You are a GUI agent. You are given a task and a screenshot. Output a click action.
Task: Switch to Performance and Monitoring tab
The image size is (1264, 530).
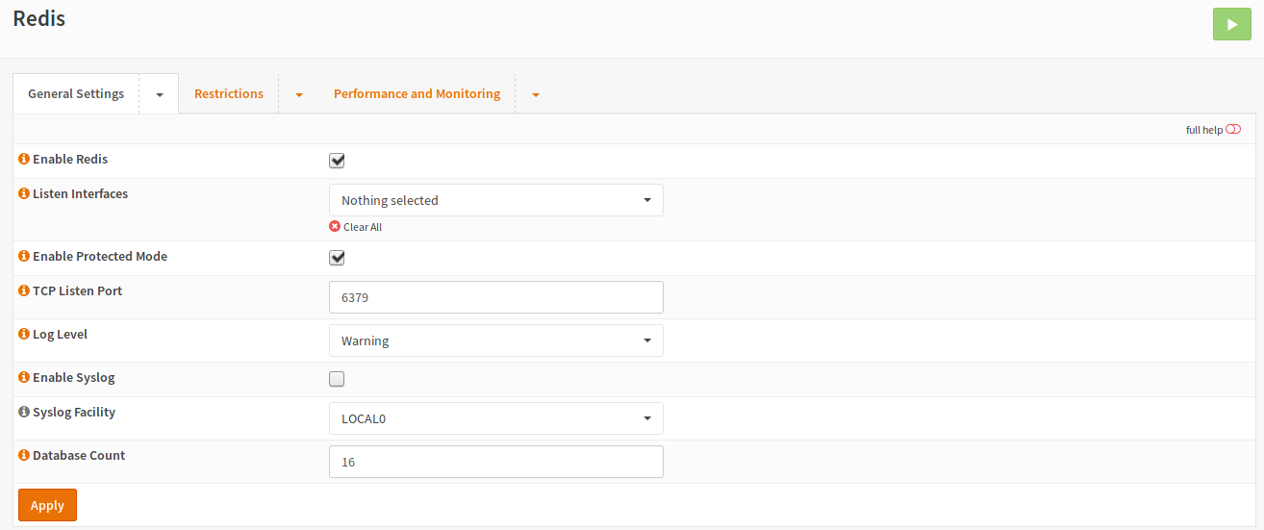point(417,93)
